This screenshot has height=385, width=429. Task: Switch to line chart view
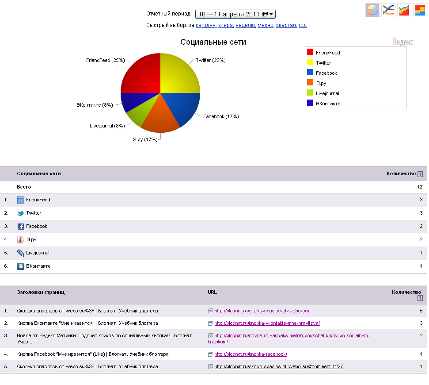tap(388, 10)
